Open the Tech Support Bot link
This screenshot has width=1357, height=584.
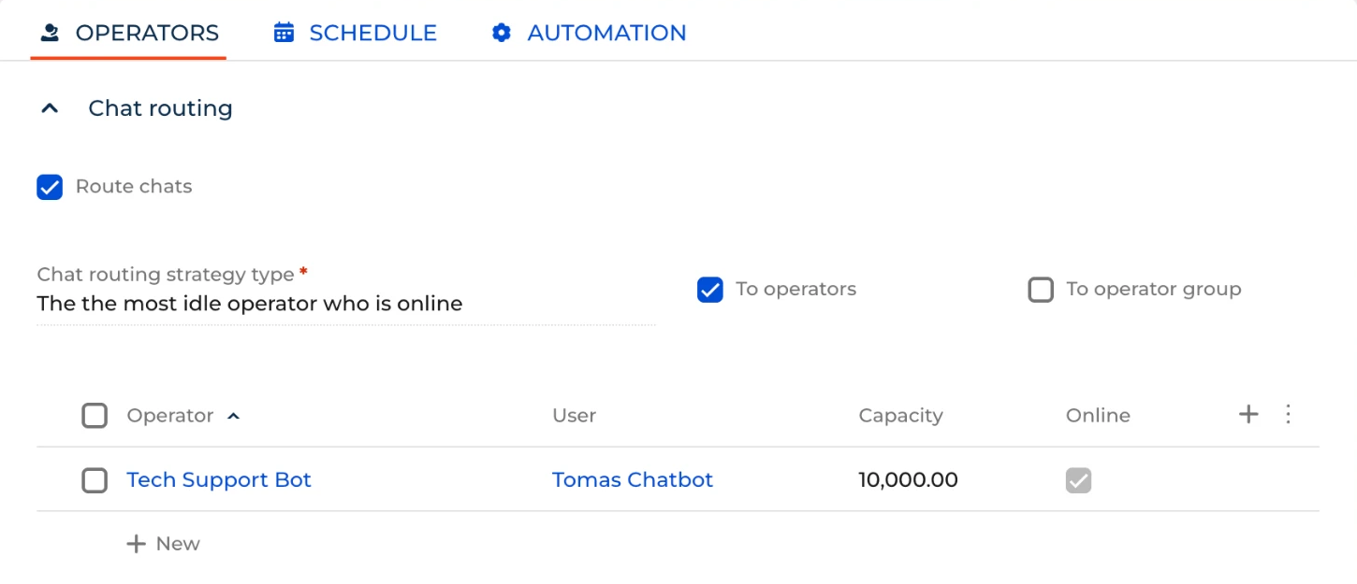[219, 480]
